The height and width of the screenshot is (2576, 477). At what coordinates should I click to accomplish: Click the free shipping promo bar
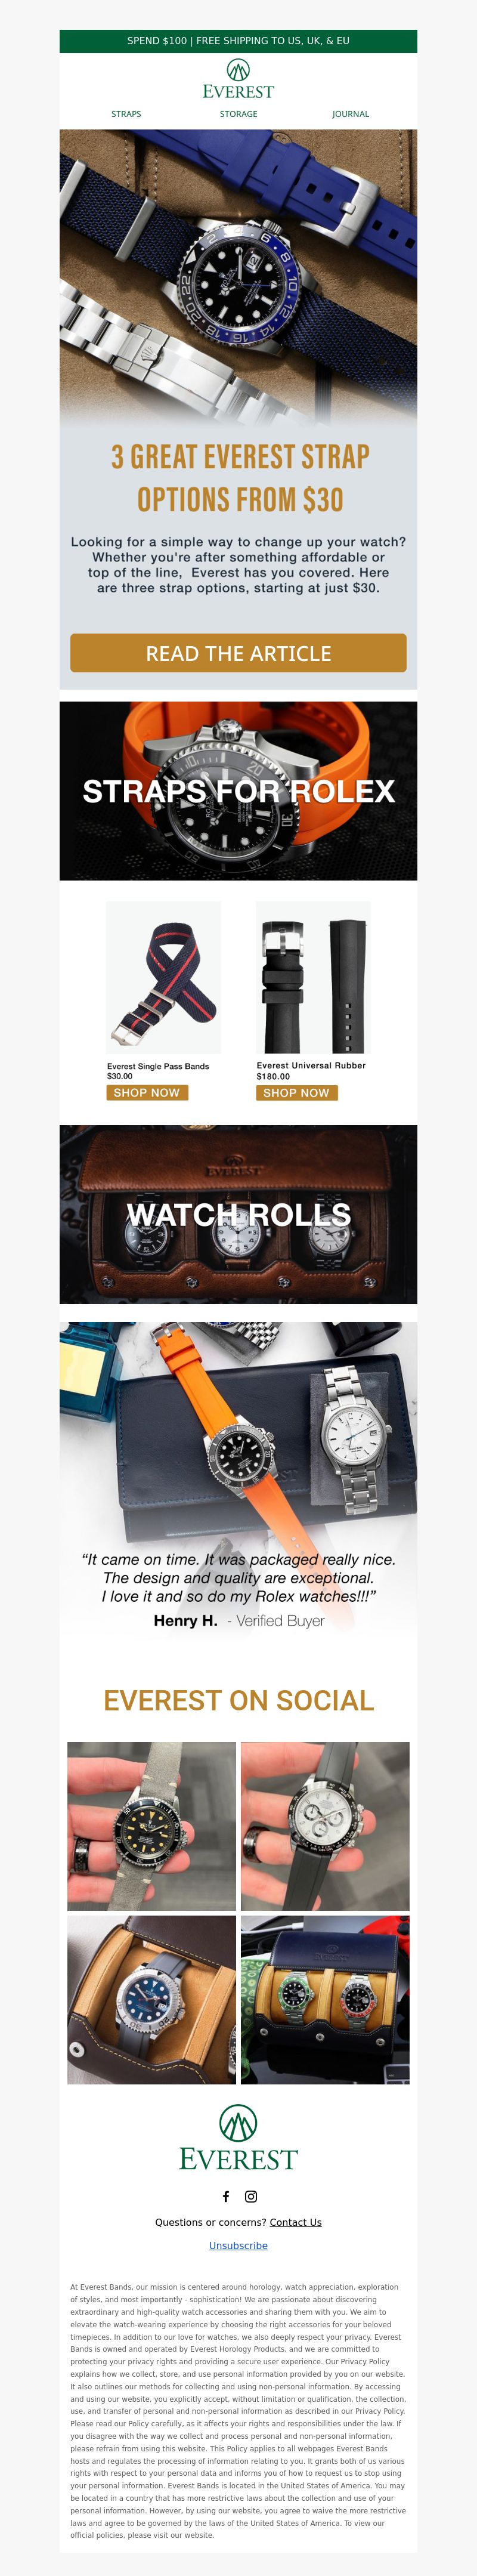coord(238,41)
